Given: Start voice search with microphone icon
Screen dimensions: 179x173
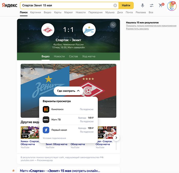Looking at the screenshot, I should (x=143, y=5).
